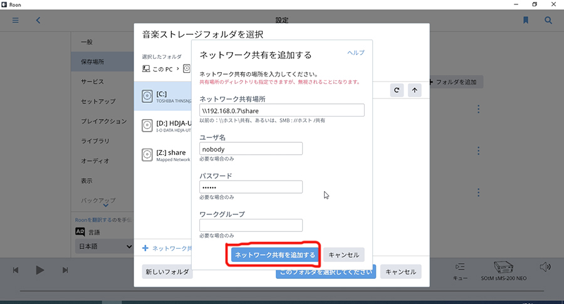Open the ヘルプ link
The height and width of the screenshot is (304, 564).
[x=355, y=53]
